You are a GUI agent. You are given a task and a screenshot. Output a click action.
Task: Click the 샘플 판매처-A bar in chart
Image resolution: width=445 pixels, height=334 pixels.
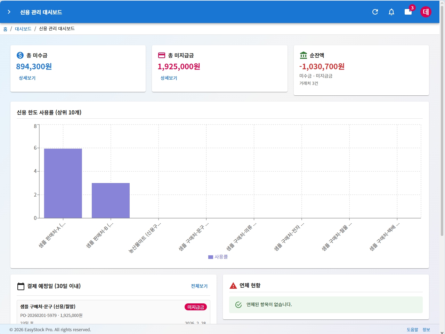pyautogui.click(x=63, y=183)
